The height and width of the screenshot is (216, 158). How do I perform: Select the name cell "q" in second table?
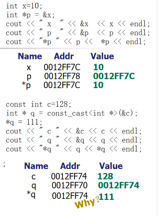pyautogui.click(x=34, y=186)
